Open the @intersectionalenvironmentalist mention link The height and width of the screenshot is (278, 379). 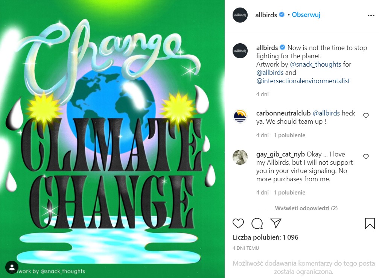[x=303, y=81]
